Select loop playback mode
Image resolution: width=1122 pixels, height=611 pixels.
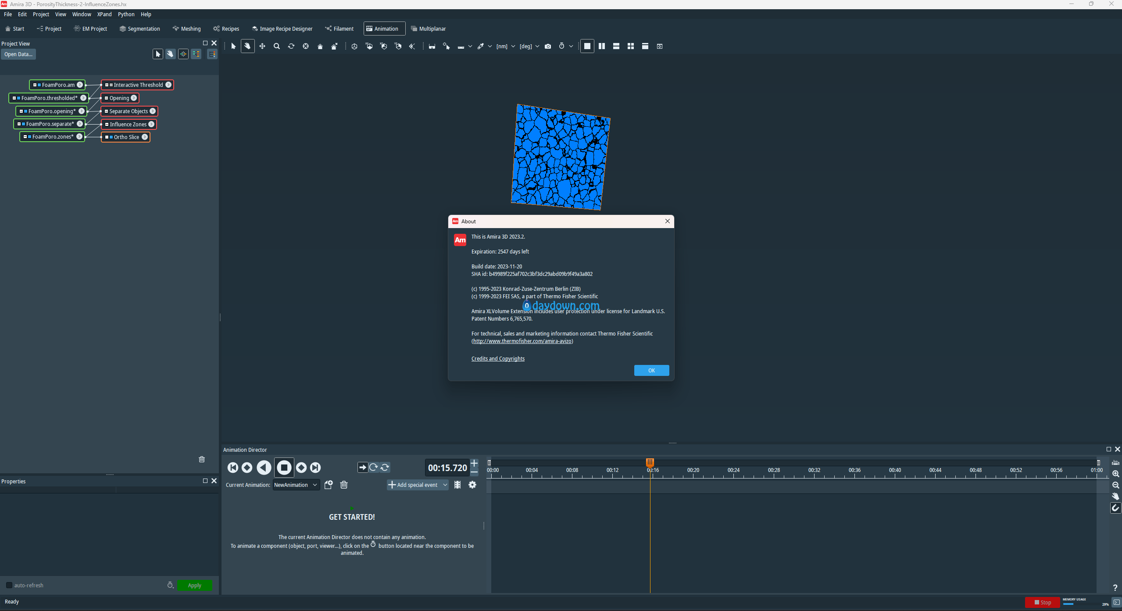click(374, 468)
